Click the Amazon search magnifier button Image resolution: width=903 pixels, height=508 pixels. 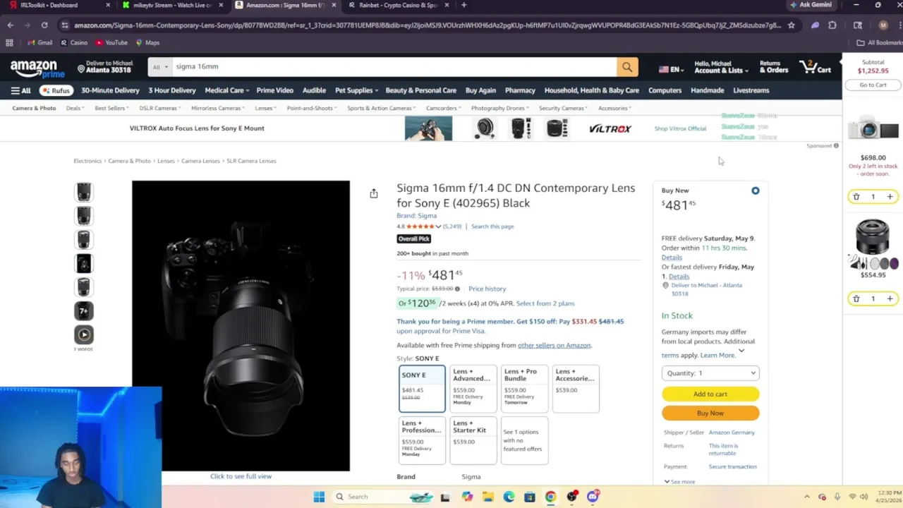(x=627, y=67)
